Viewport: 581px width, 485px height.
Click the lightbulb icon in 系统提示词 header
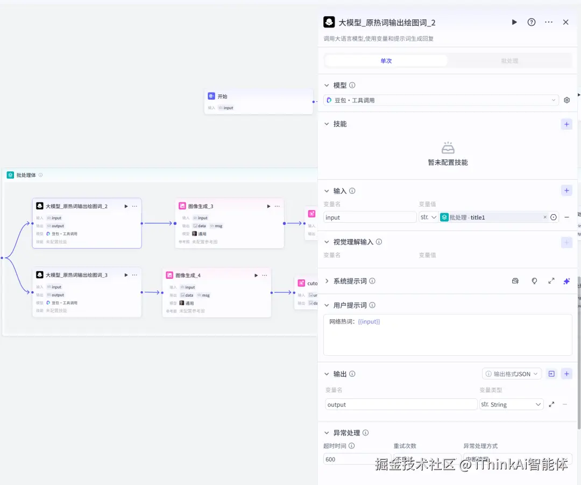pyautogui.click(x=534, y=280)
